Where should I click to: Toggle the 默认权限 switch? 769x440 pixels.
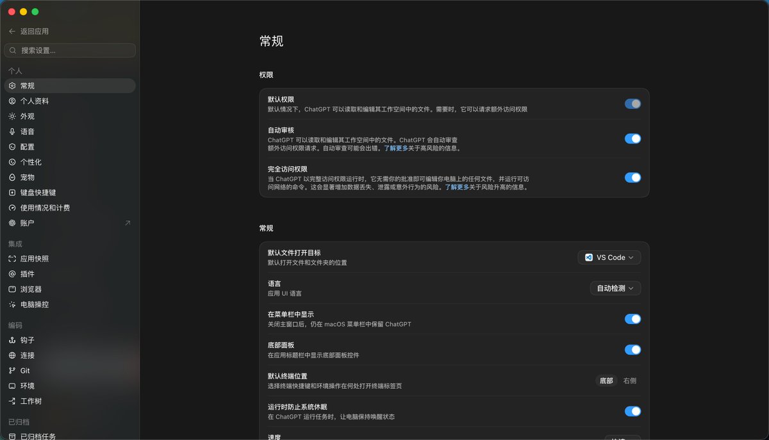[x=633, y=104]
